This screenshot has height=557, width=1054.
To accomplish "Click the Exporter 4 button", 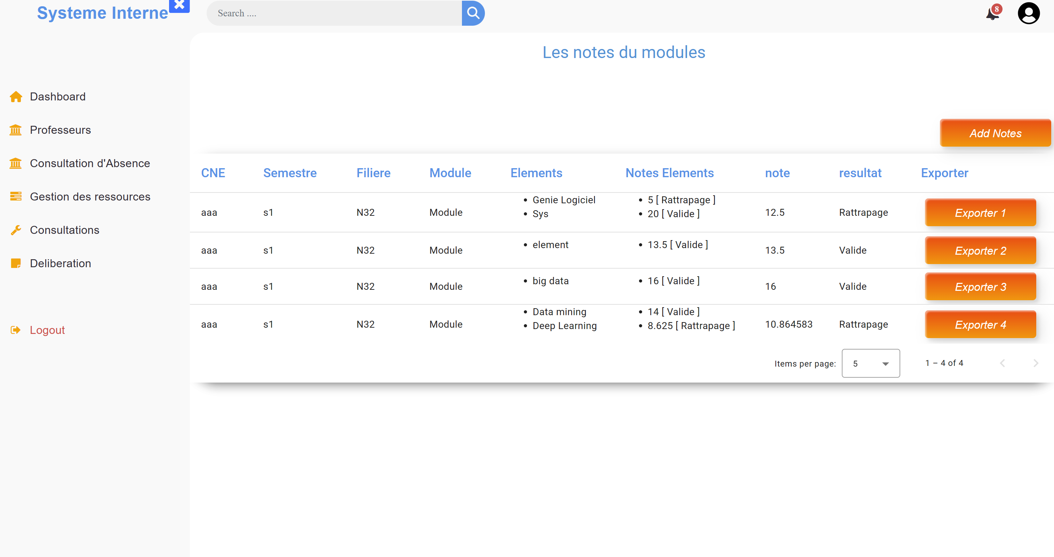I will [x=980, y=325].
